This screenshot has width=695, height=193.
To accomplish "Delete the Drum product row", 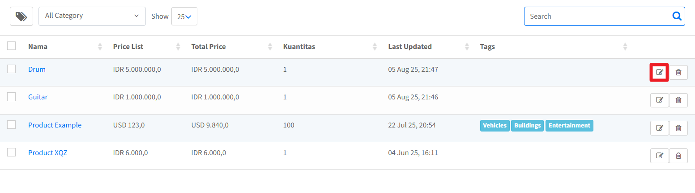I will coord(678,72).
